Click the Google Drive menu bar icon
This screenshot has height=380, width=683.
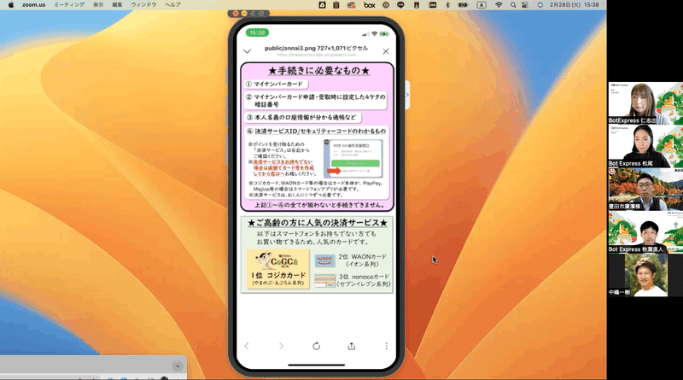point(323,5)
